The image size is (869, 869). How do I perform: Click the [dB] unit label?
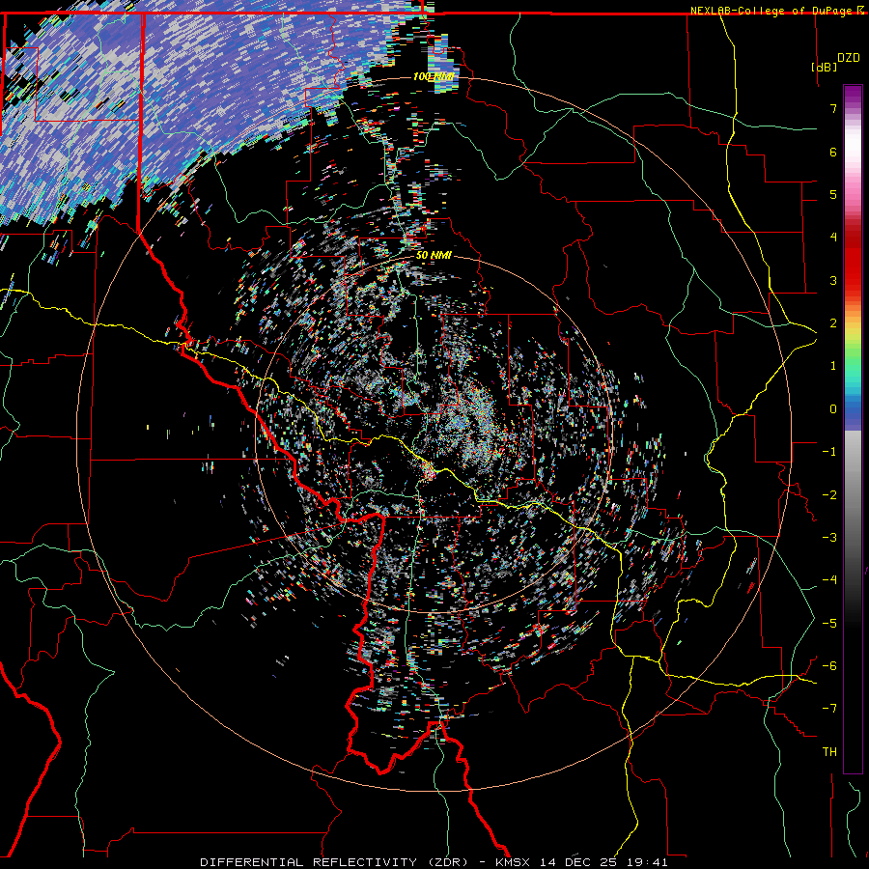point(824,67)
